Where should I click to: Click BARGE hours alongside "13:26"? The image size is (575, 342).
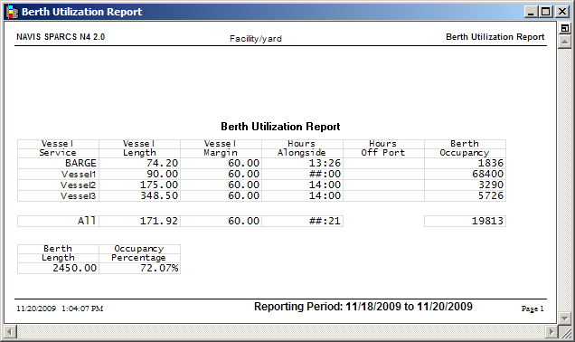tap(325, 163)
